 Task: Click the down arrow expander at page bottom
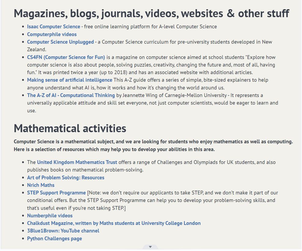(150, 247)
